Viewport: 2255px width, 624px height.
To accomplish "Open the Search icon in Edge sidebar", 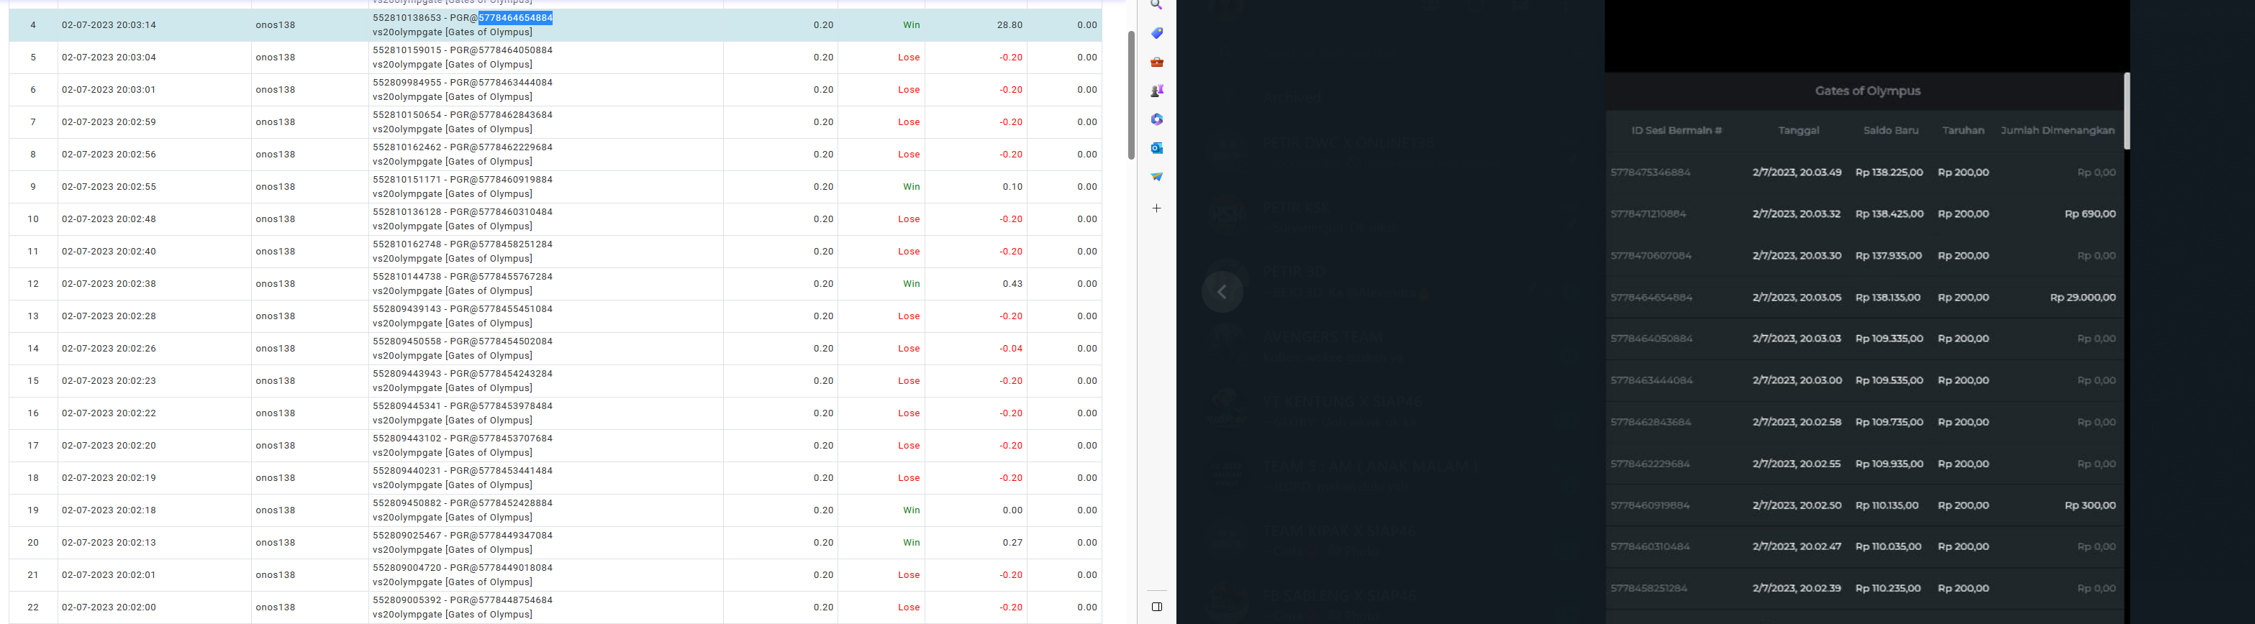I will pyautogui.click(x=1156, y=5).
